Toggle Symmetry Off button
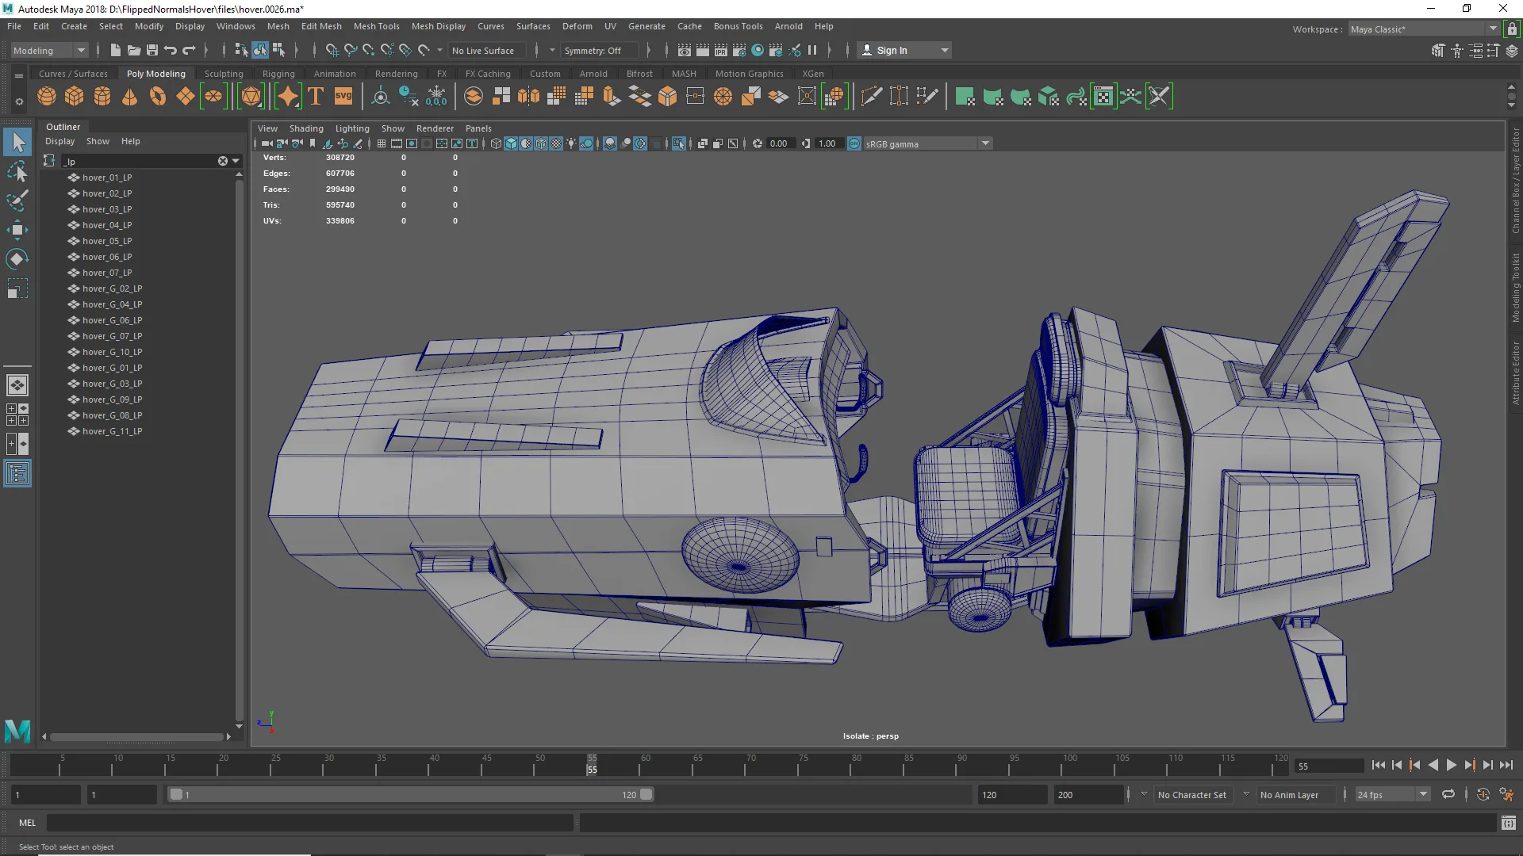 tap(592, 49)
